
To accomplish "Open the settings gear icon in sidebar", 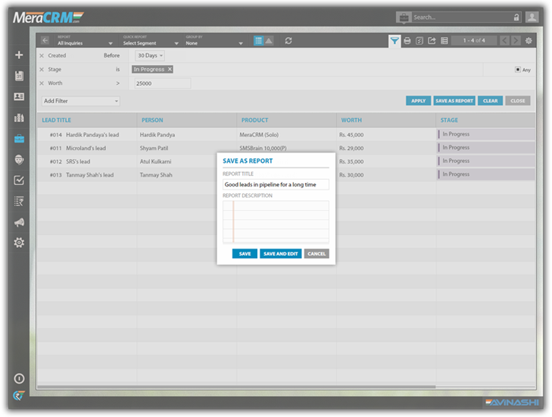I will [x=19, y=243].
